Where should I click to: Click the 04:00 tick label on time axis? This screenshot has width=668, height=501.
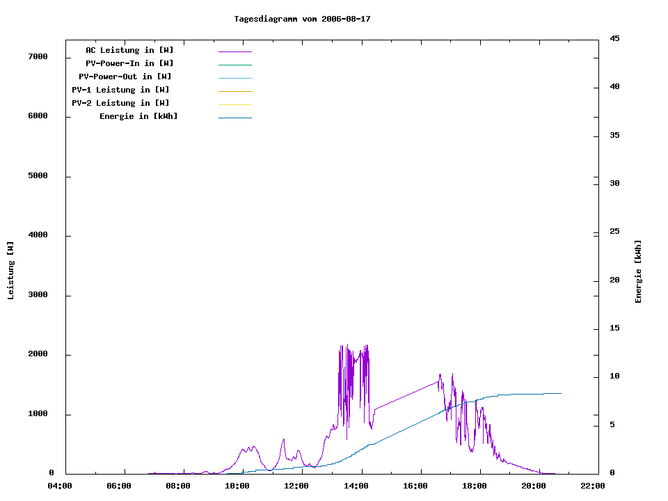pos(60,486)
